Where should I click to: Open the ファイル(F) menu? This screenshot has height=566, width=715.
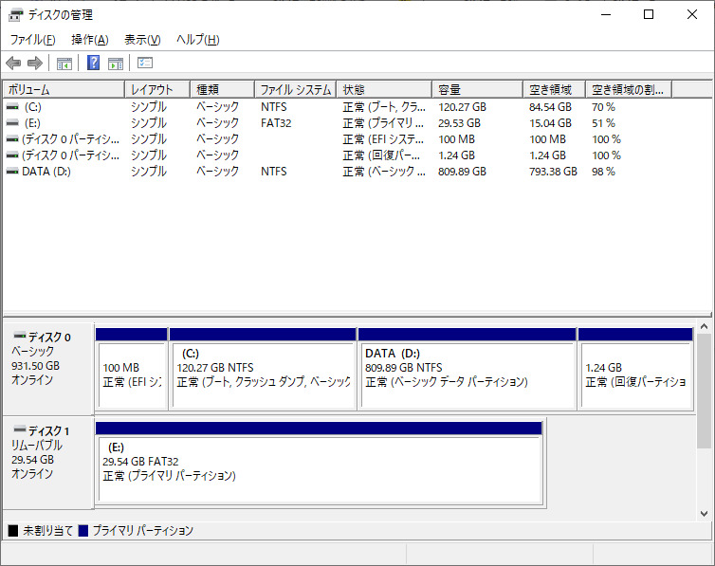point(32,40)
